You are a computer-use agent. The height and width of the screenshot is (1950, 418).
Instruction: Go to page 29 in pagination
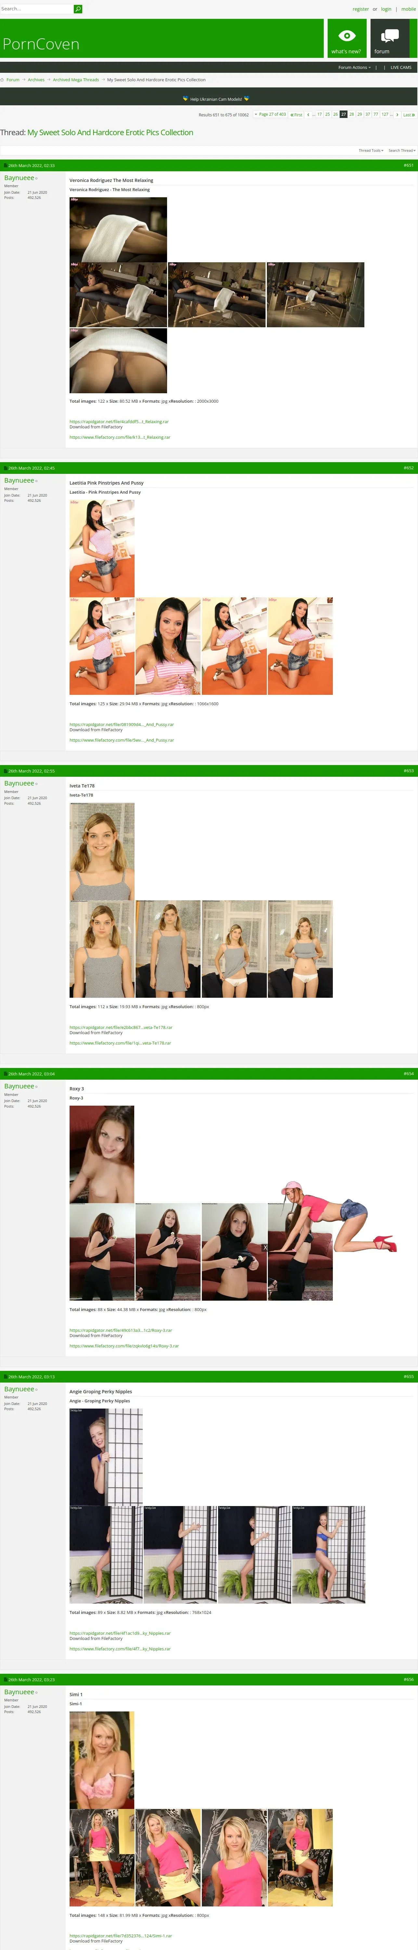[360, 114]
